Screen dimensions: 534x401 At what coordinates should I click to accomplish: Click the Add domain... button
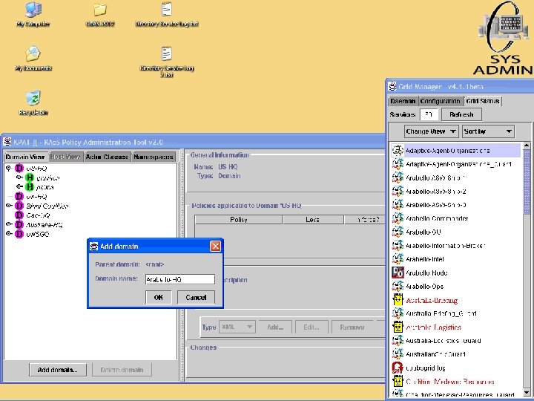[58, 370]
